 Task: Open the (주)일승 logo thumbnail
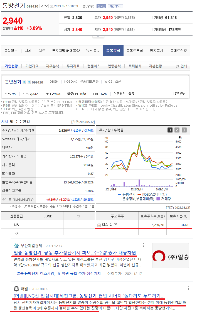tap(171, 256)
